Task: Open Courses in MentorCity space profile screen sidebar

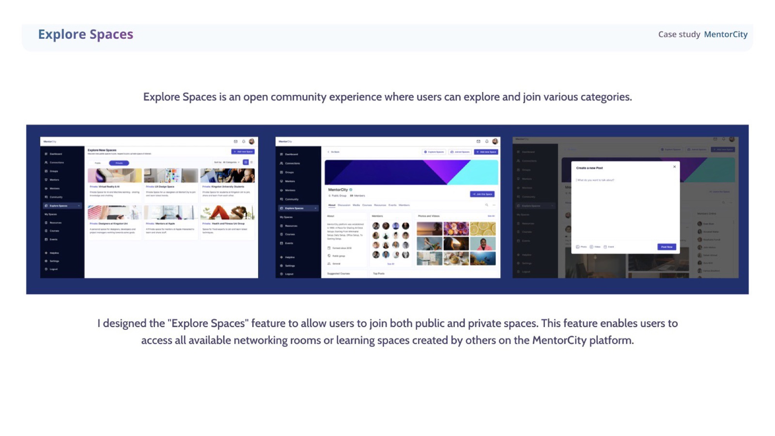Action: pos(288,234)
